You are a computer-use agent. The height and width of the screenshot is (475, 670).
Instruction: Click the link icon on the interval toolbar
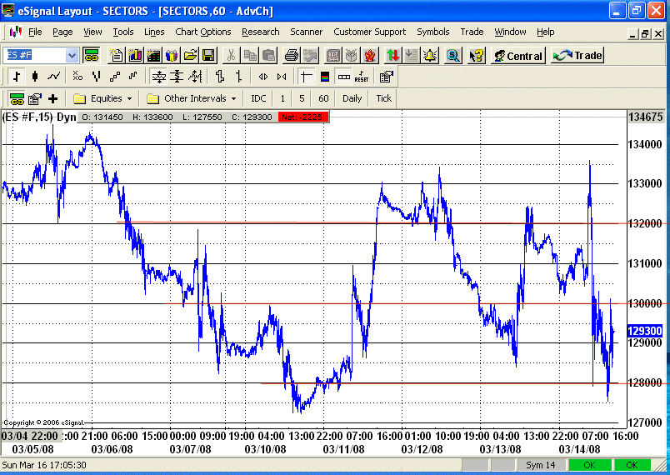point(17,98)
